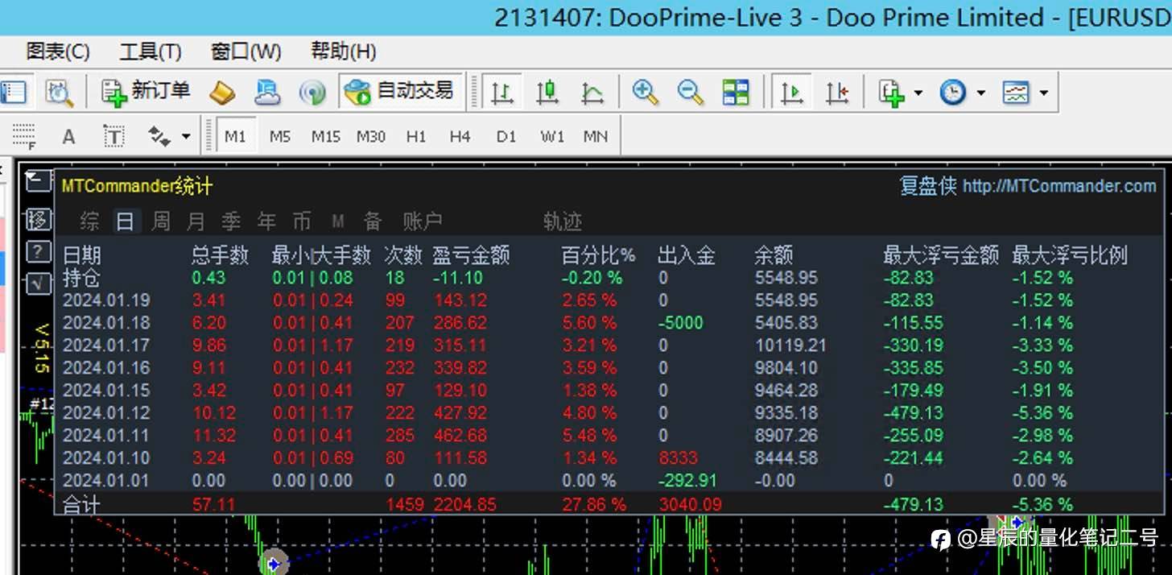Switch chart to bar chart icon
The image size is (1172, 575).
pyautogui.click(x=502, y=93)
